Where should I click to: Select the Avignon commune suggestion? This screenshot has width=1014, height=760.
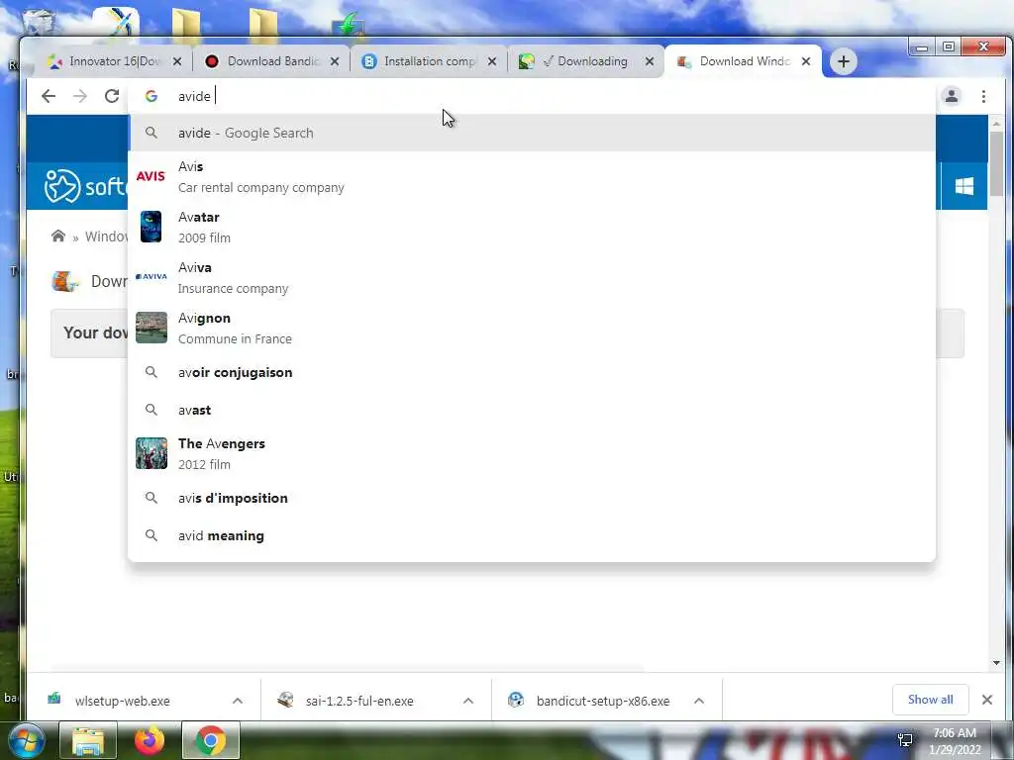point(532,328)
